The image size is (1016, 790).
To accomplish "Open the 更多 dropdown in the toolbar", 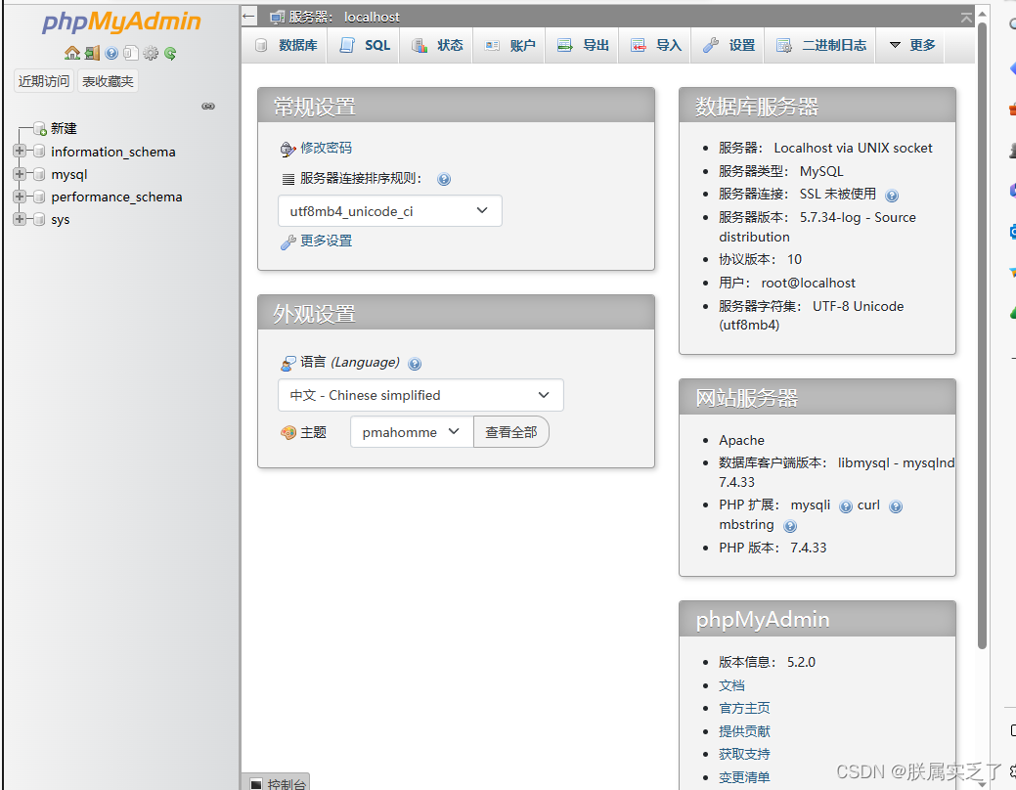I will [x=909, y=44].
